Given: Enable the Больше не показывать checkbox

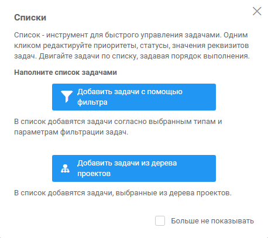Looking at the screenshot, I should pyautogui.click(x=160, y=220).
